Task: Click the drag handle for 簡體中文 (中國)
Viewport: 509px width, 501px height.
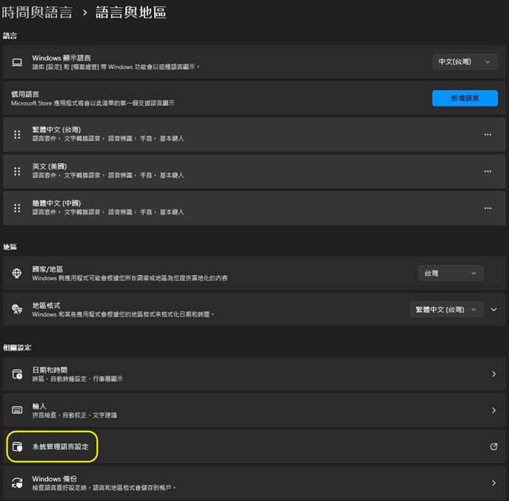Action: pyautogui.click(x=17, y=207)
